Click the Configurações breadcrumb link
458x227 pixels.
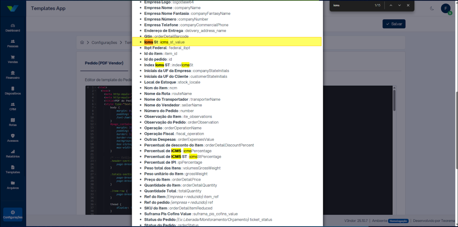pyautogui.click(x=104, y=42)
